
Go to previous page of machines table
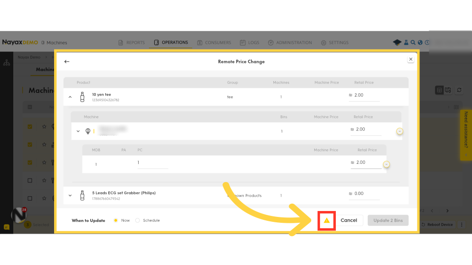[432, 211]
